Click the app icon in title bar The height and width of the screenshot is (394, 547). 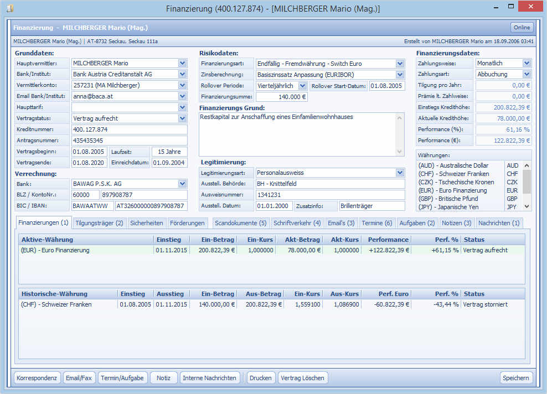point(9,9)
